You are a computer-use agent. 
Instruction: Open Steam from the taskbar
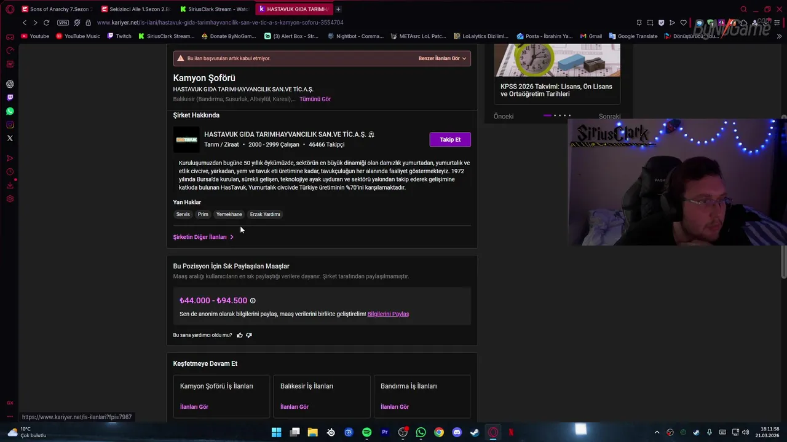475,432
